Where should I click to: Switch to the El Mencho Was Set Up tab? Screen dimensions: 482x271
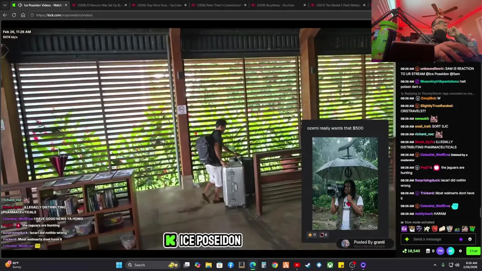(x=99, y=5)
